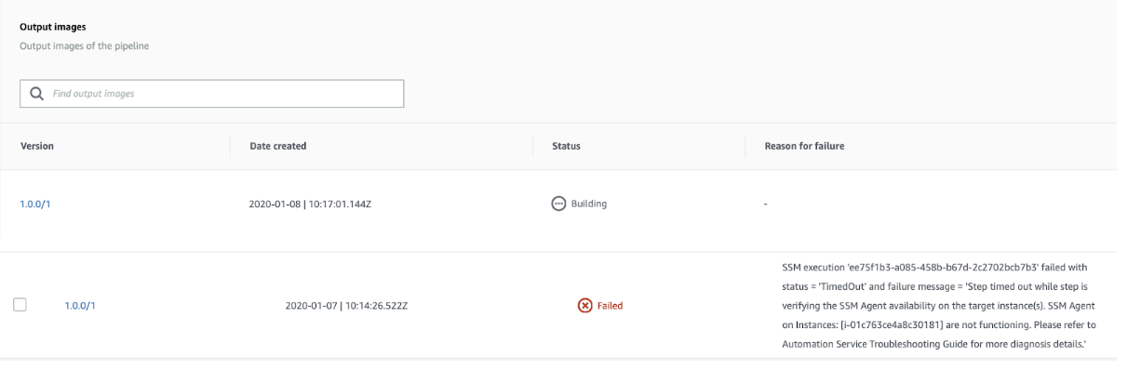Click the dash under Reason for failure
Screen dimensions: 1128x370
pyautogui.click(x=766, y=205)
